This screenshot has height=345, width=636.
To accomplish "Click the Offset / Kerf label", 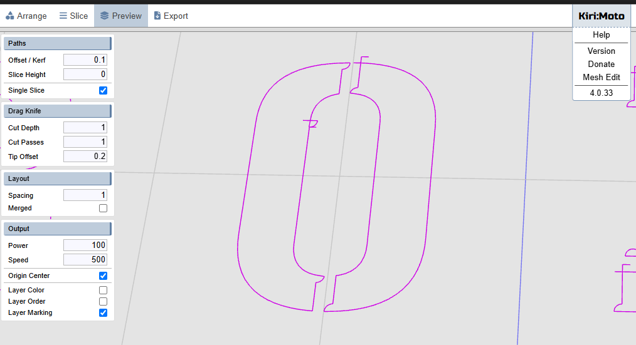I will click(27, 60).
